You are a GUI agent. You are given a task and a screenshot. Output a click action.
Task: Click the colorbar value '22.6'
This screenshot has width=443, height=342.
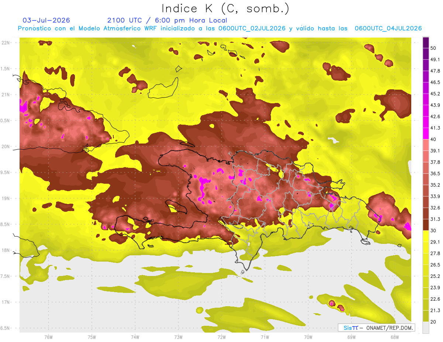coord(435,299)
